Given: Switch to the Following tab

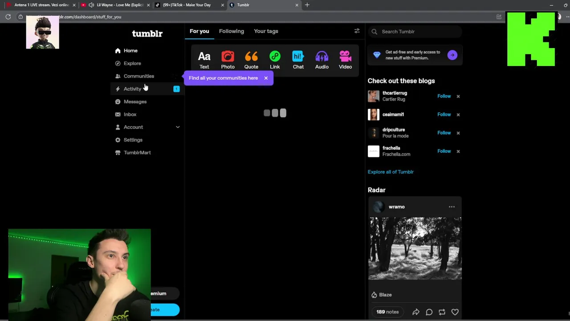Looking at the screenshot, I should click(x=232, y=31).
